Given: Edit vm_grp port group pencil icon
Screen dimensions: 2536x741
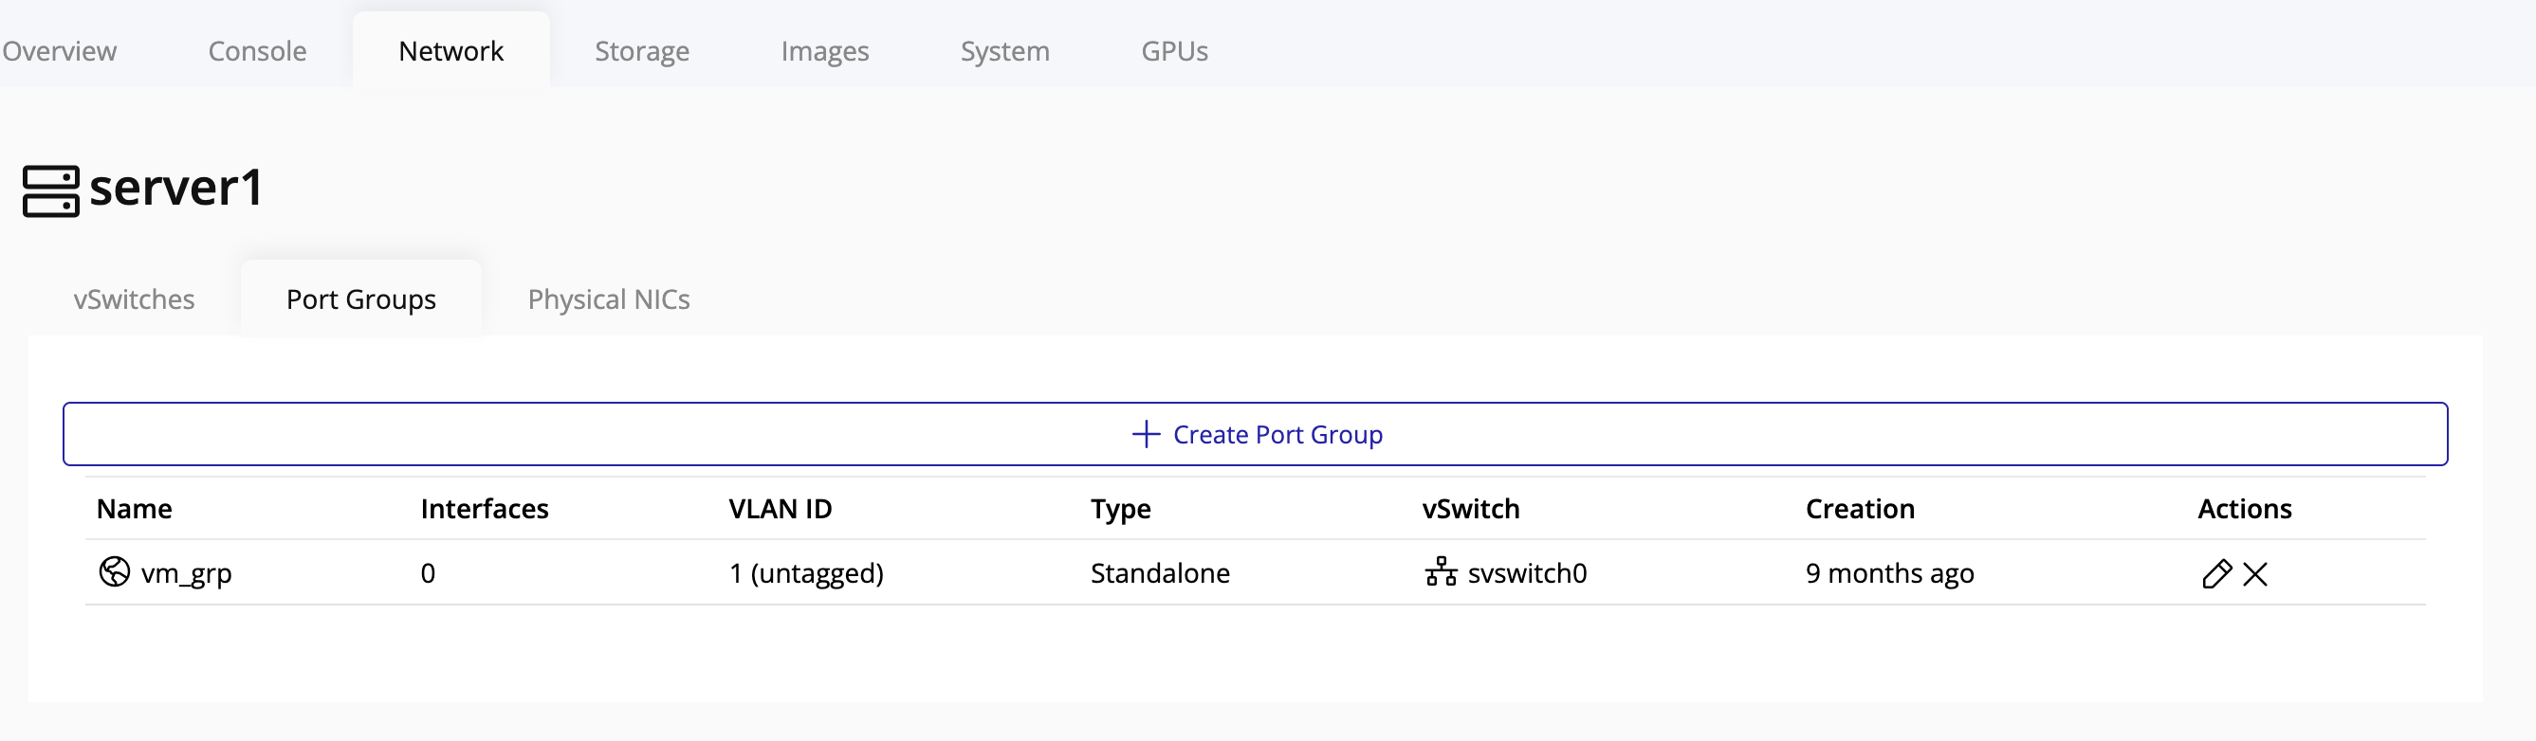Looking at the screenshot, I should click(x=2216, y=572).
